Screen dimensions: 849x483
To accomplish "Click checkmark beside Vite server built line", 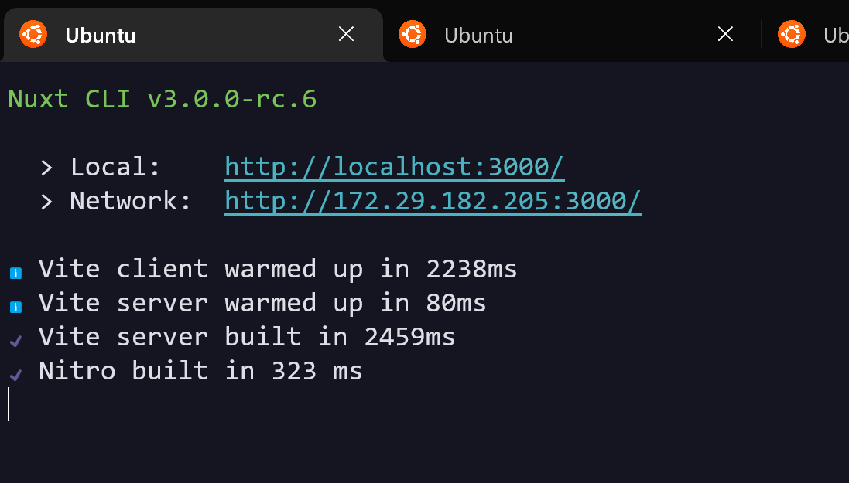I will (15, 340).
